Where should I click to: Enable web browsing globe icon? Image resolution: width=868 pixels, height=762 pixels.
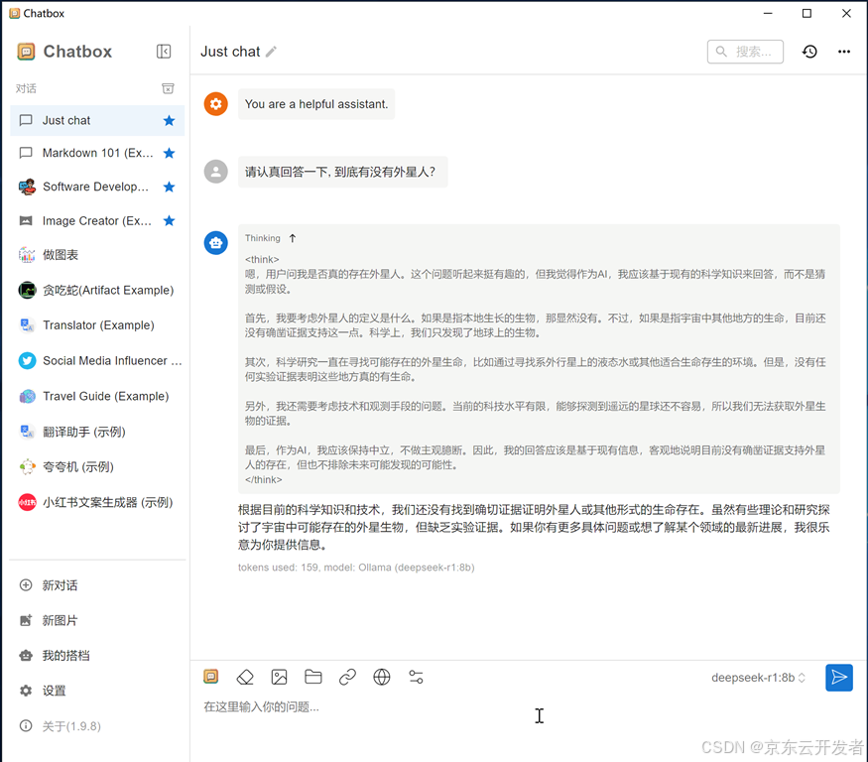click(x=381, y=677)
